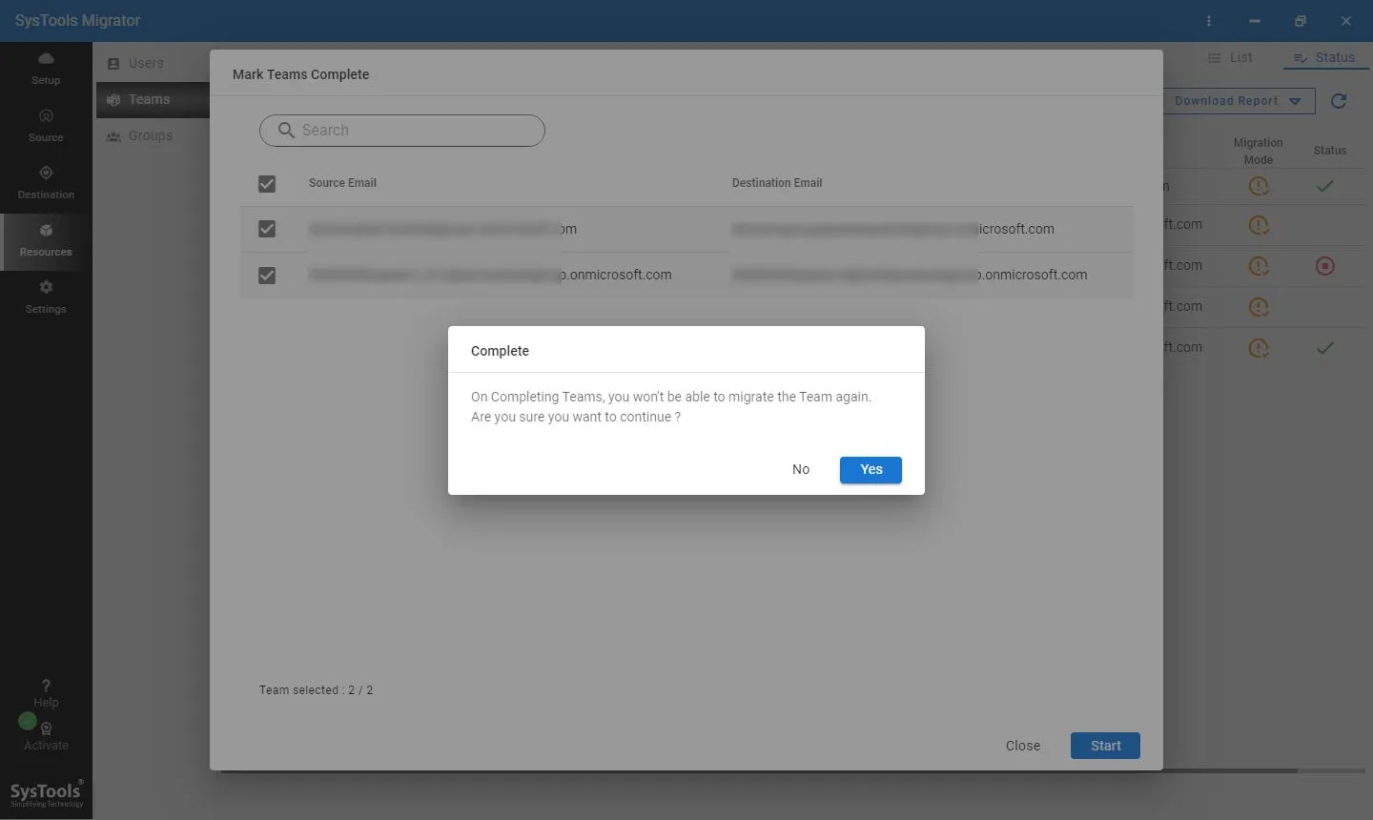Click the horizontal scrollbar at bottom
The image size is (1373, 820).
759,770
